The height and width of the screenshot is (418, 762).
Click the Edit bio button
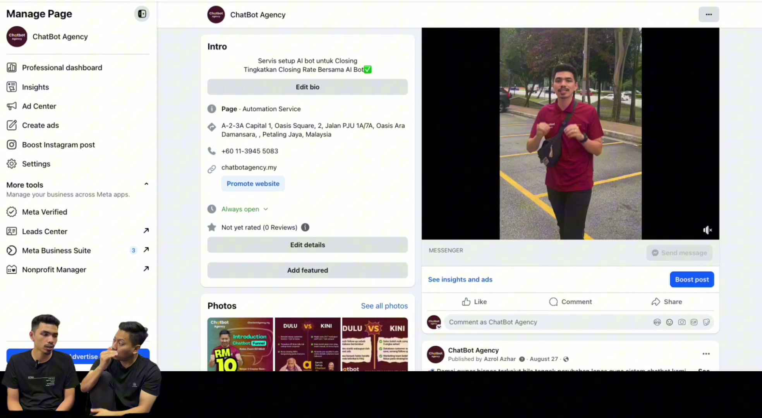tap(307, 87)
